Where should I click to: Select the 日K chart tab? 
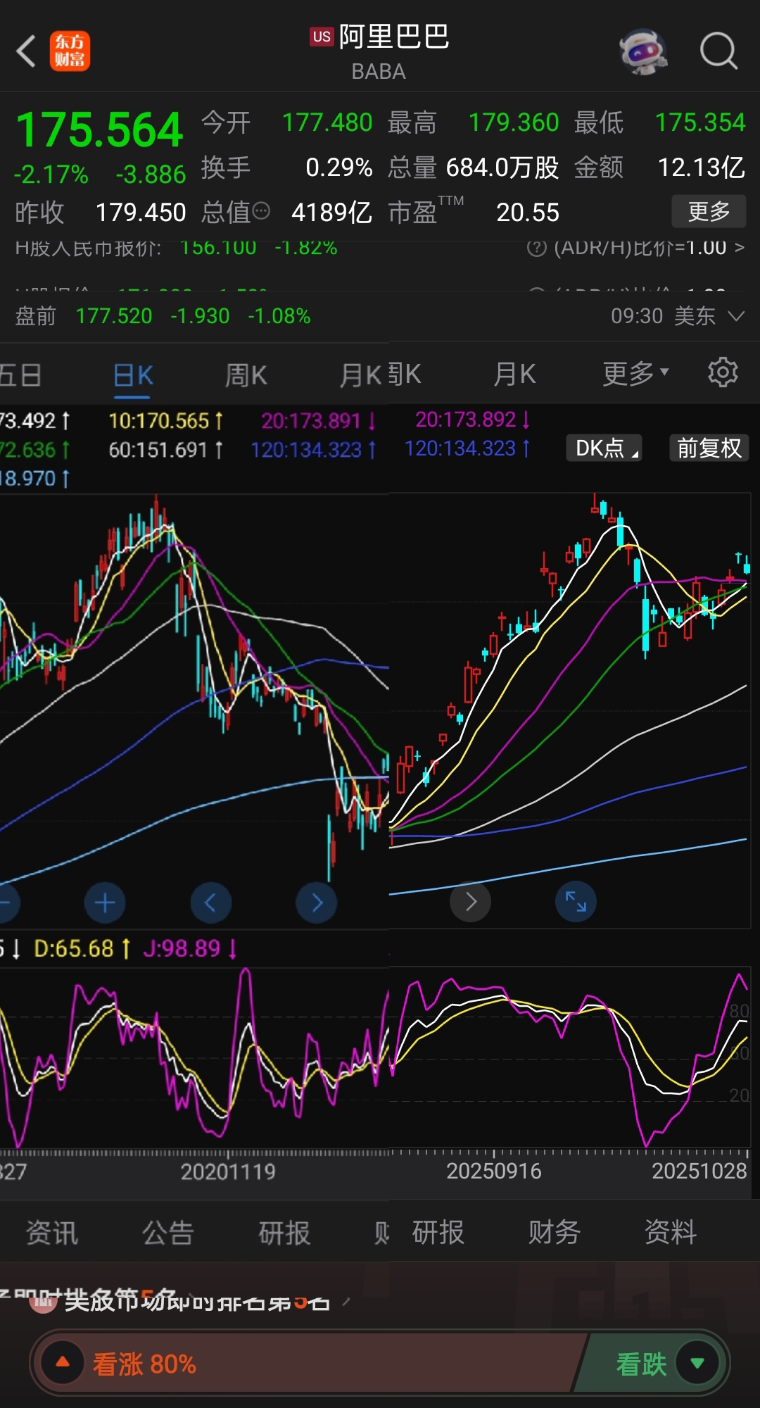(x=133, y=375)
